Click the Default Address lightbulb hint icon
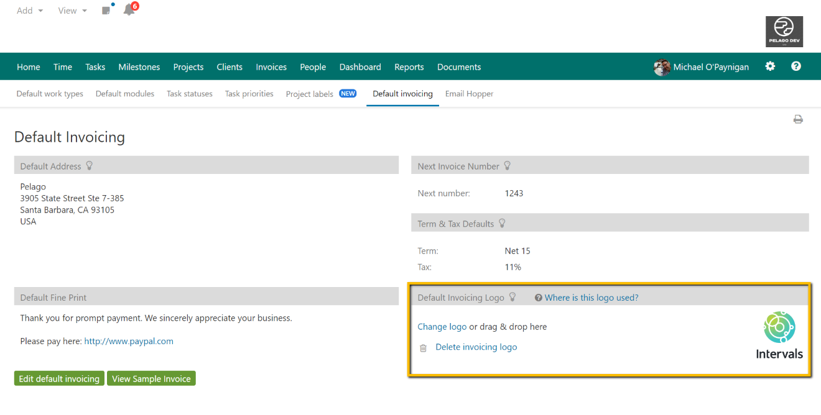This screenshot has width=821, height=415. coord(90,166)
